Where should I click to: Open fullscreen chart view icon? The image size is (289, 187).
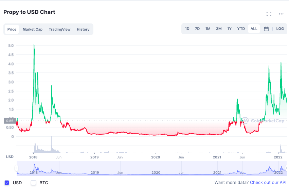tap(269, 14)
